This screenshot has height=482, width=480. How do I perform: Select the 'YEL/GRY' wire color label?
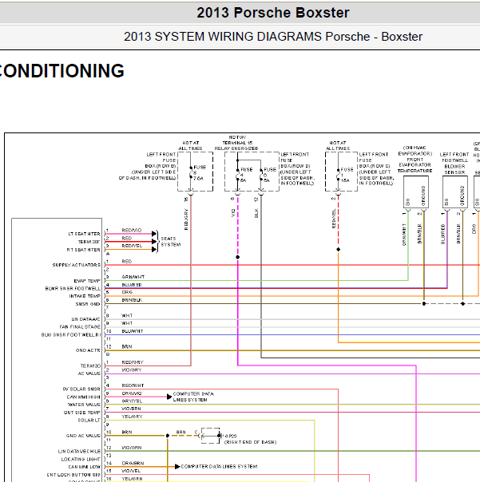pyautogui.click(x=132, y=417)
